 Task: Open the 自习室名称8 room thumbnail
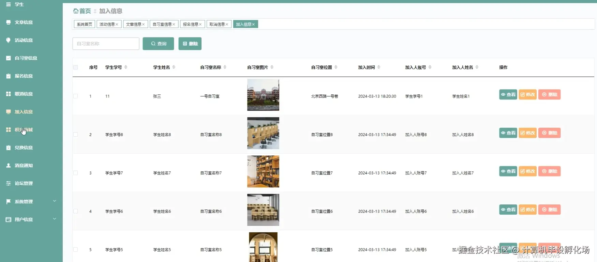point(263,133)
